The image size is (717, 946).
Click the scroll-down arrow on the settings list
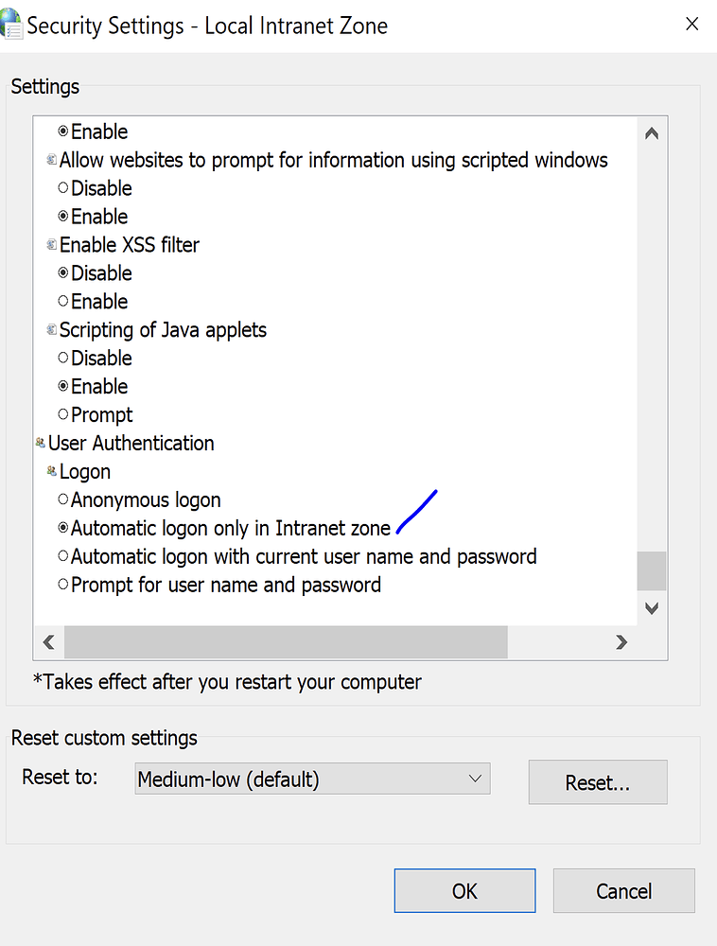[x=652, y=608]
